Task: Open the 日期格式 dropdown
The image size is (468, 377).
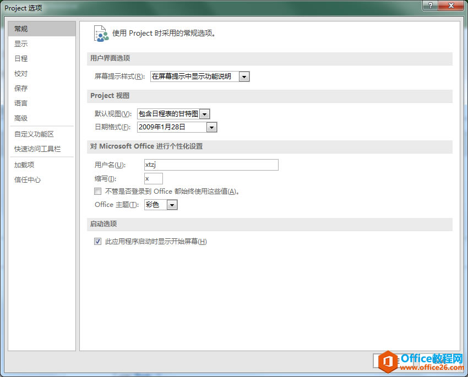Action: tap(211, 127)
